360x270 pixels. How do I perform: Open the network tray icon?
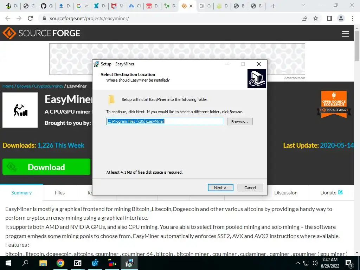[306, 263]
